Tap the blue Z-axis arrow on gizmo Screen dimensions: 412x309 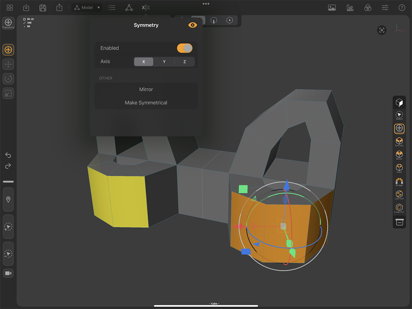pos(286,185)
